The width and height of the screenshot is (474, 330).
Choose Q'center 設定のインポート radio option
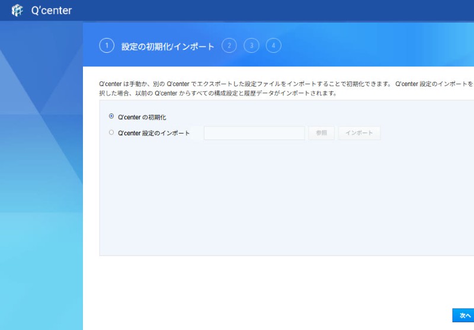click(111, 132)
